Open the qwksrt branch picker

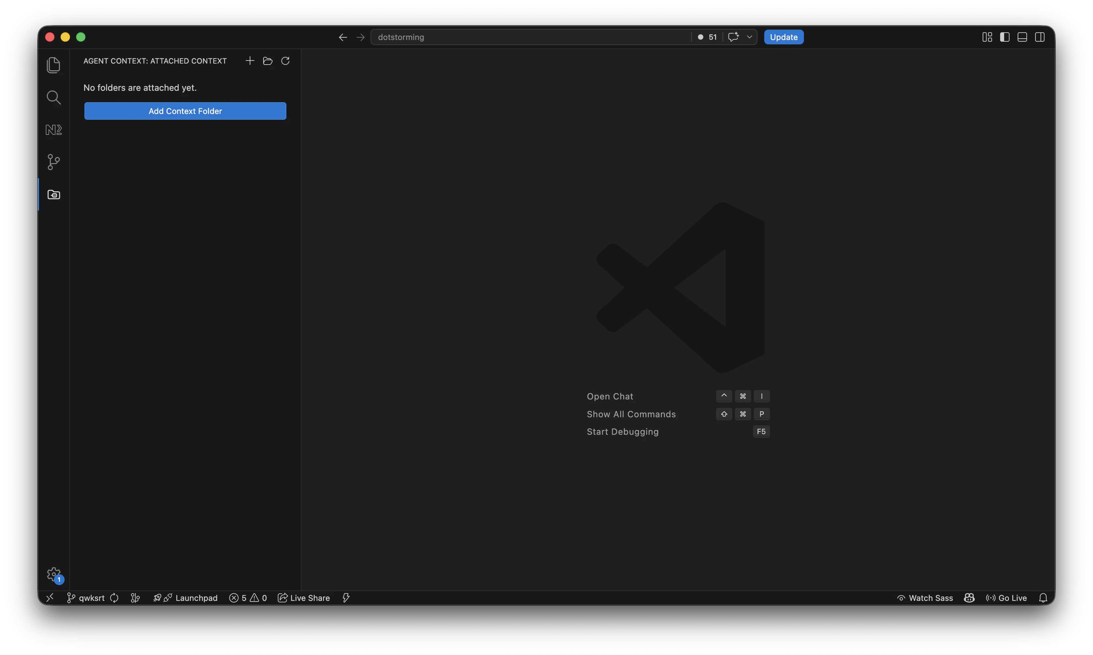click(86, 598)
